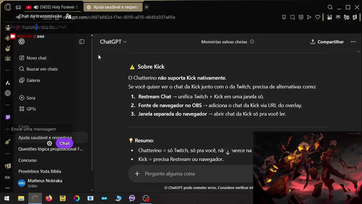
Task: Click the ChatGPT logo in sidebar header
Action: coord(21,42)
